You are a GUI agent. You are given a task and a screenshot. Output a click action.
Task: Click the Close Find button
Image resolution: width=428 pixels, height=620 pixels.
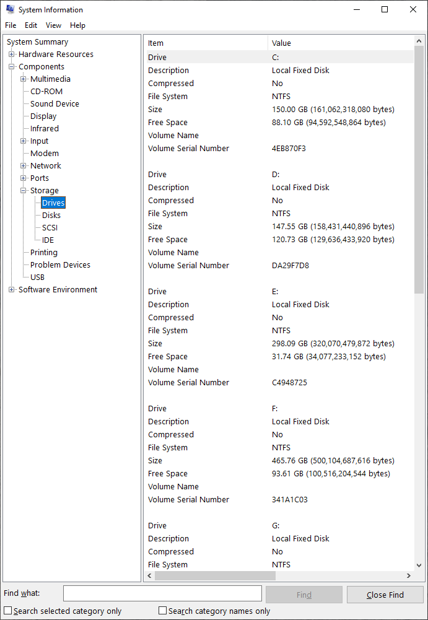point(385,595)
